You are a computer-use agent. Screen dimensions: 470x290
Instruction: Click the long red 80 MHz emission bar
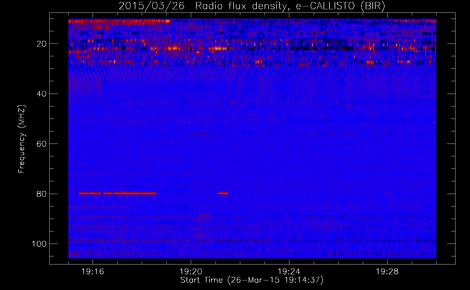pos(117,193)
